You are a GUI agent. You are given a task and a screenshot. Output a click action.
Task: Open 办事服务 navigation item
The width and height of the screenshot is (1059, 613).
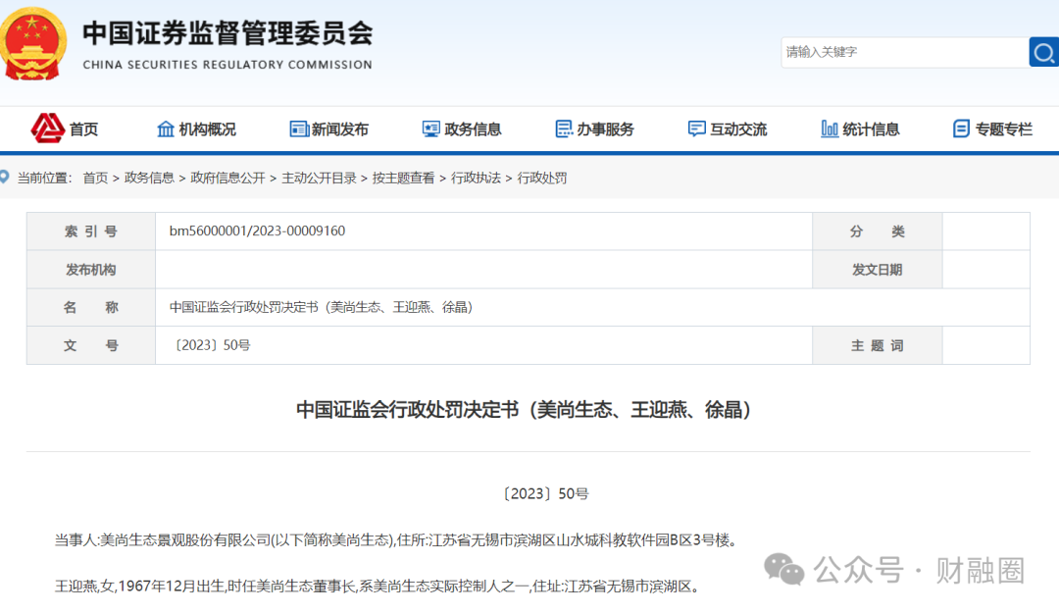(605, 129)
